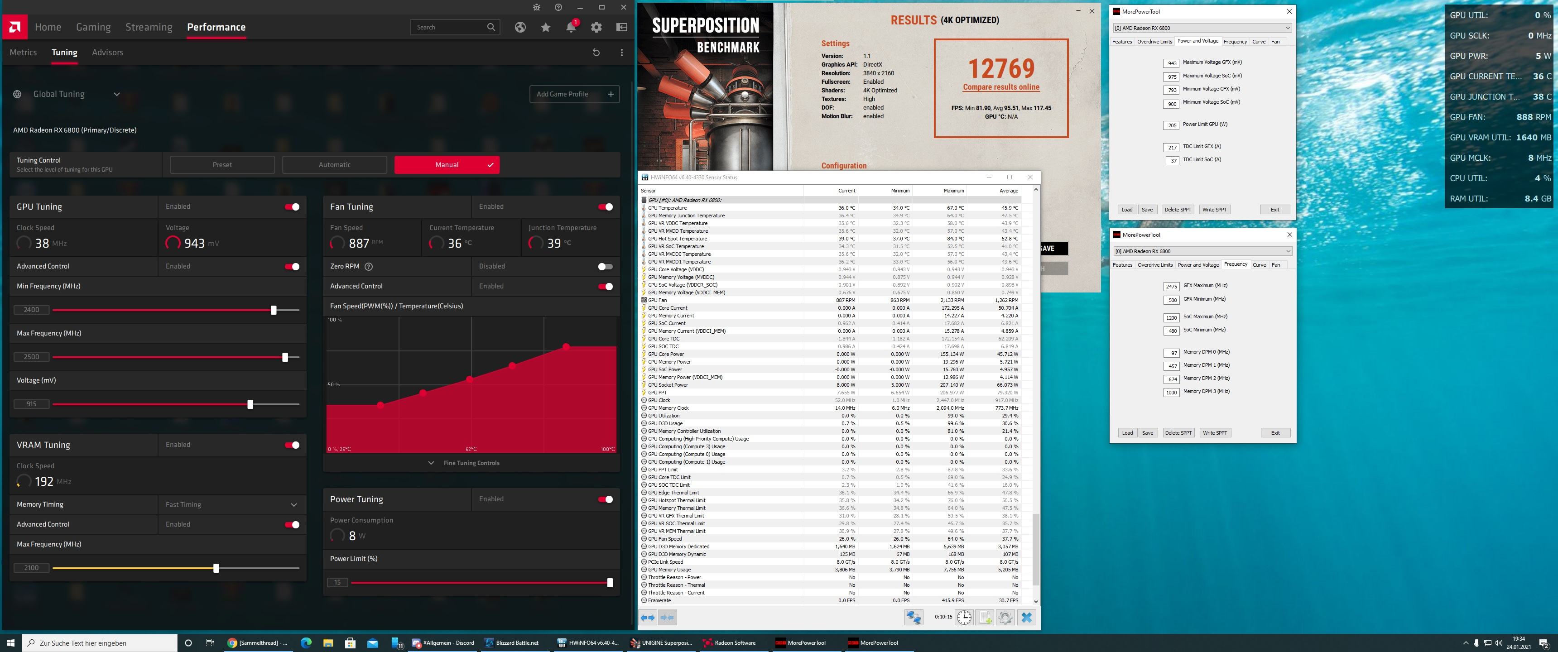Open the web browser globe icon
Screen dimensions: 1558x652
[520, 27]
